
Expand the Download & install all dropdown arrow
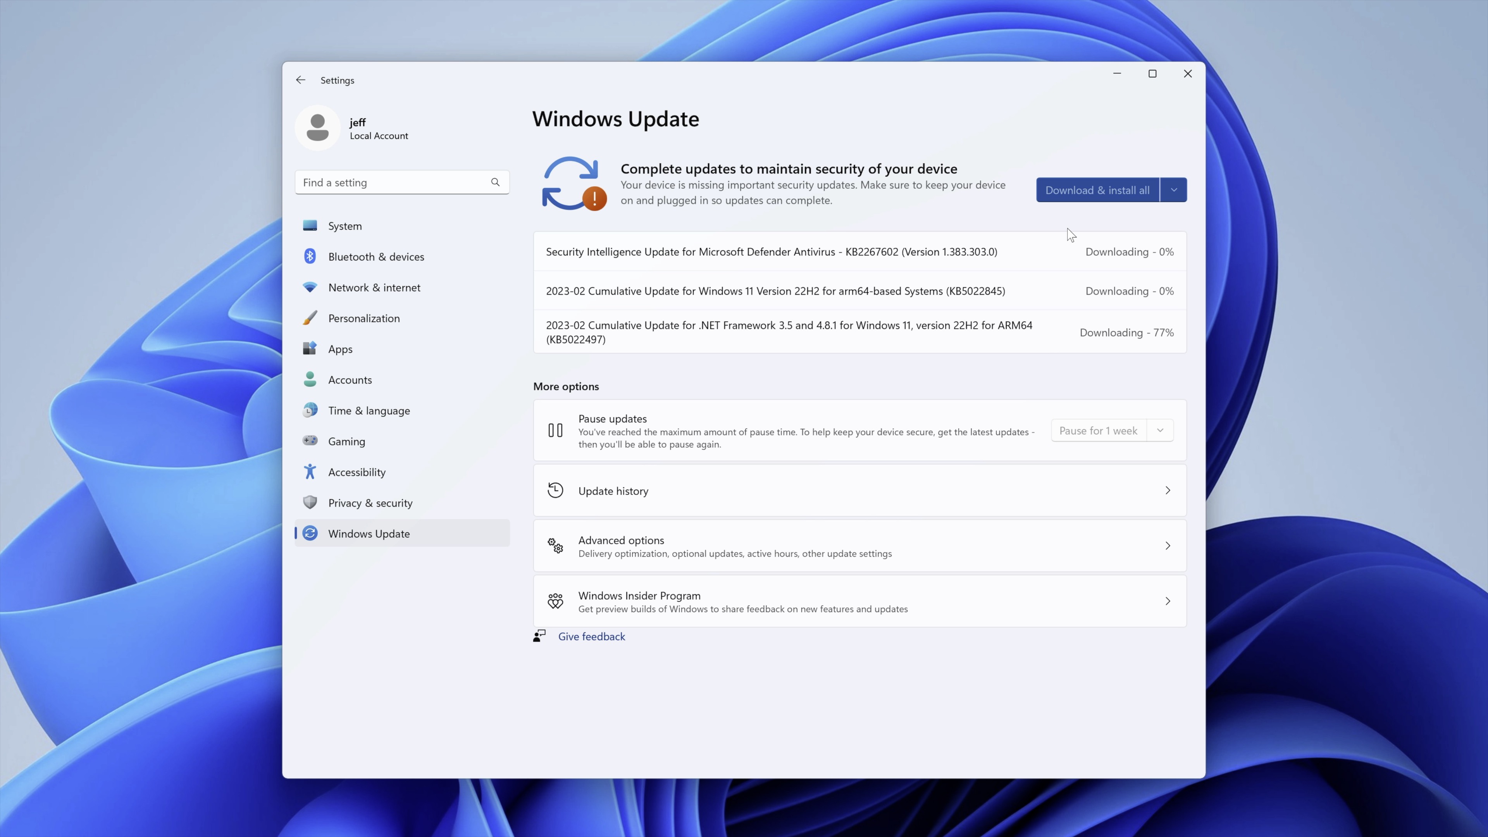[x=1174, y=189]
